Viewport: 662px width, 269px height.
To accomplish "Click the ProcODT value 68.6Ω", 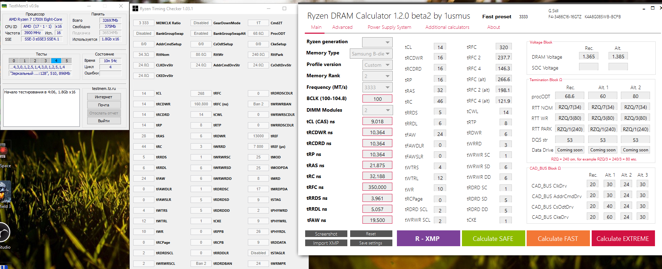I will (258, 33).
